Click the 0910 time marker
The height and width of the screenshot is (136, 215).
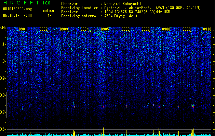click(x=207, y=29)
